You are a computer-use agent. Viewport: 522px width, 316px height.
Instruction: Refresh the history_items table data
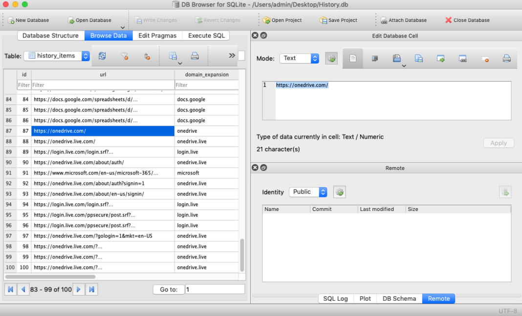(102, 56)
